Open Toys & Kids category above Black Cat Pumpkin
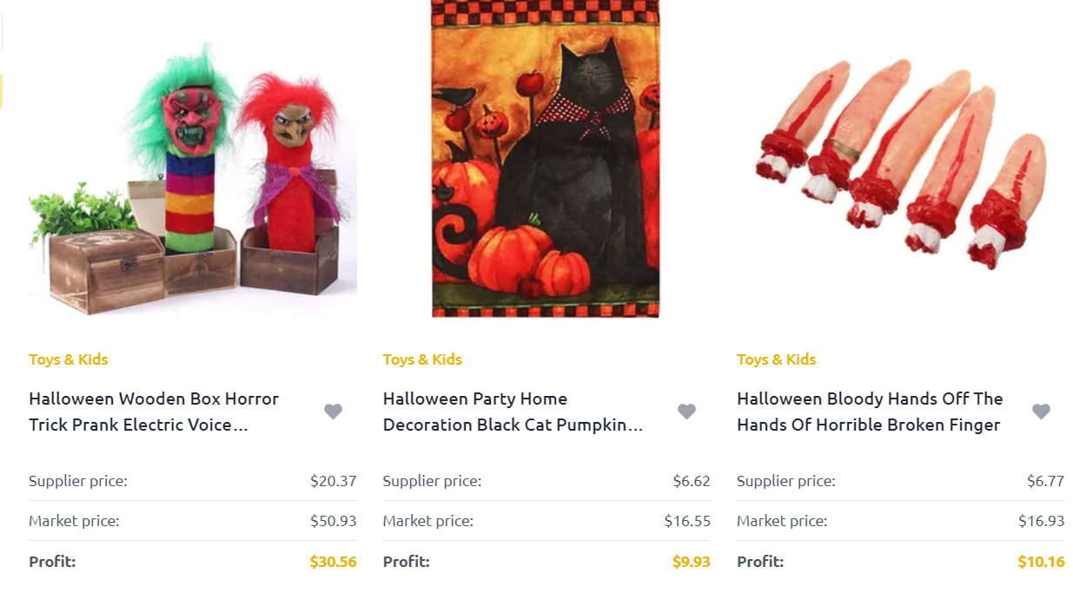 pos(422,359)
